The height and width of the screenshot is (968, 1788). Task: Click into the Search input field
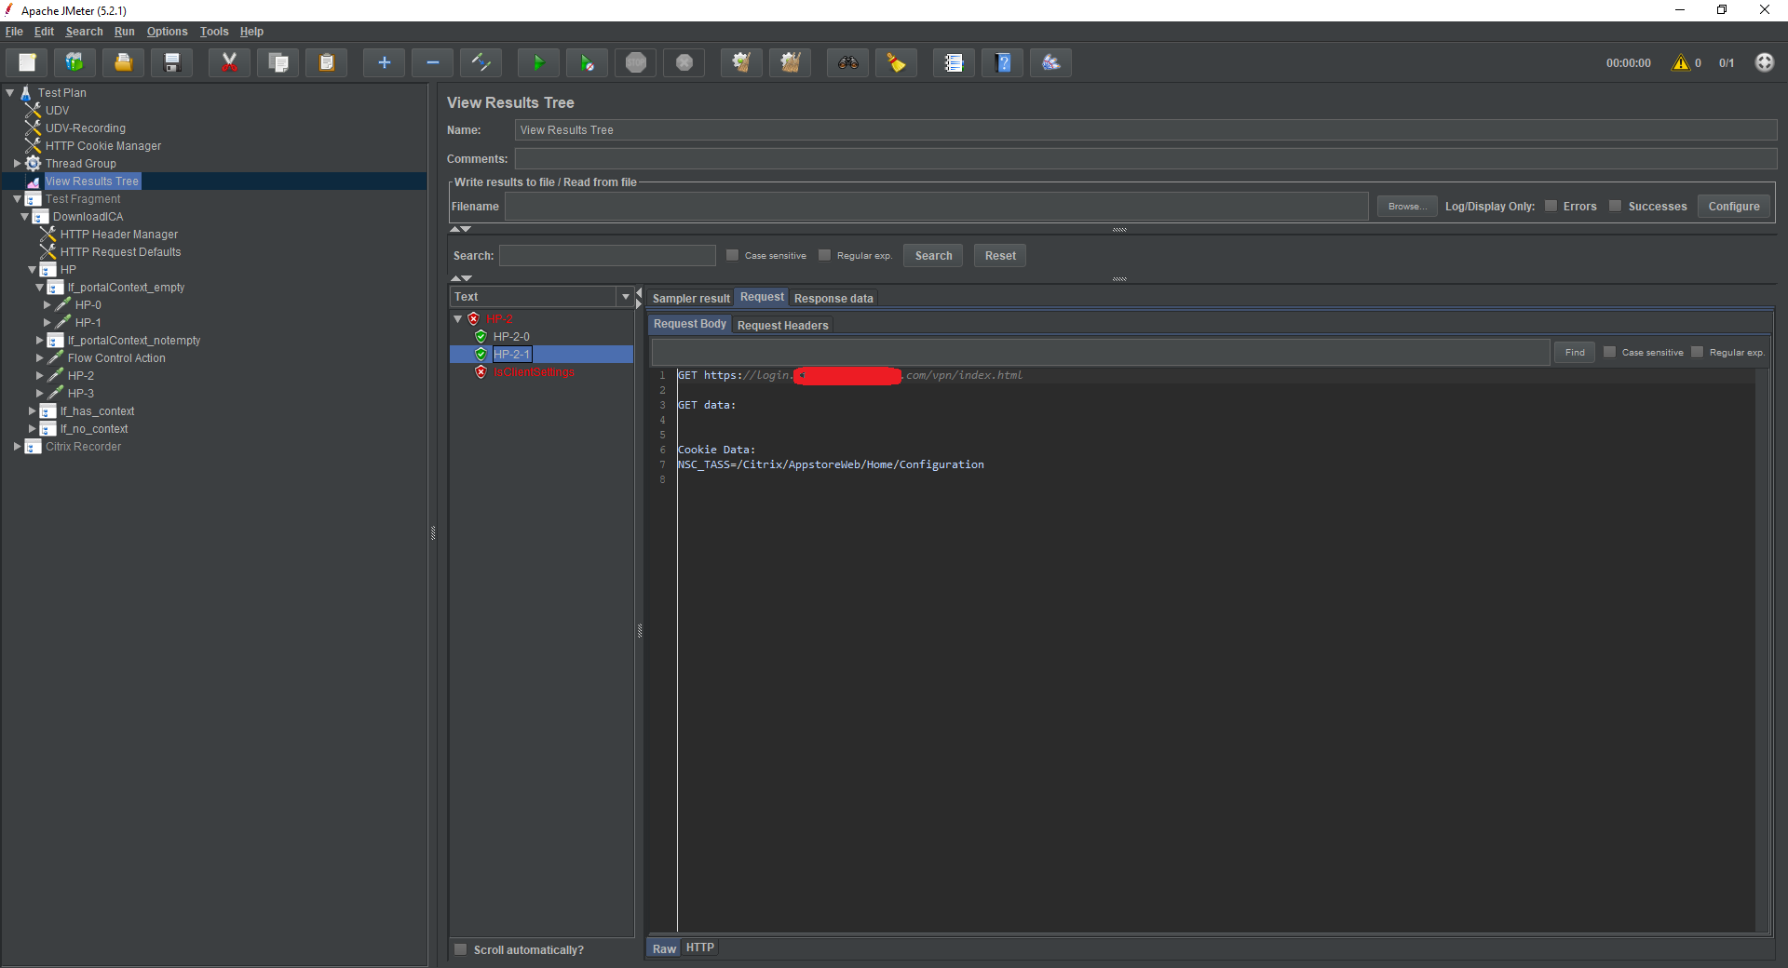(x=607, y=255)
